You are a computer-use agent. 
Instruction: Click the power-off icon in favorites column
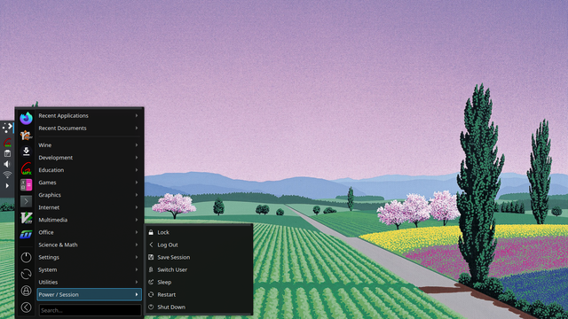tap(26, 258)
